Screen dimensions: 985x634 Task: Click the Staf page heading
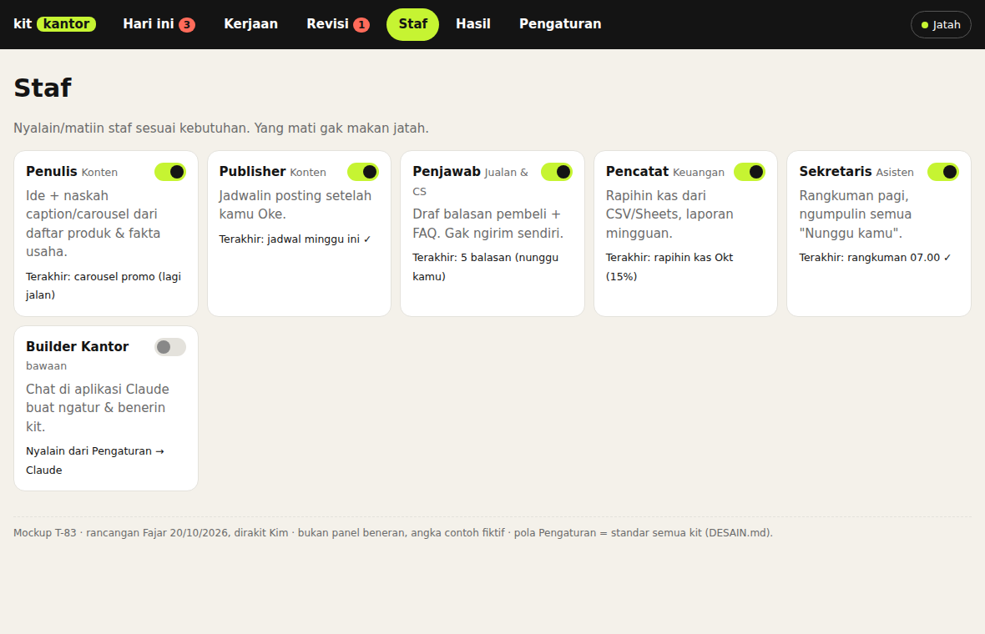pos(43,88)
